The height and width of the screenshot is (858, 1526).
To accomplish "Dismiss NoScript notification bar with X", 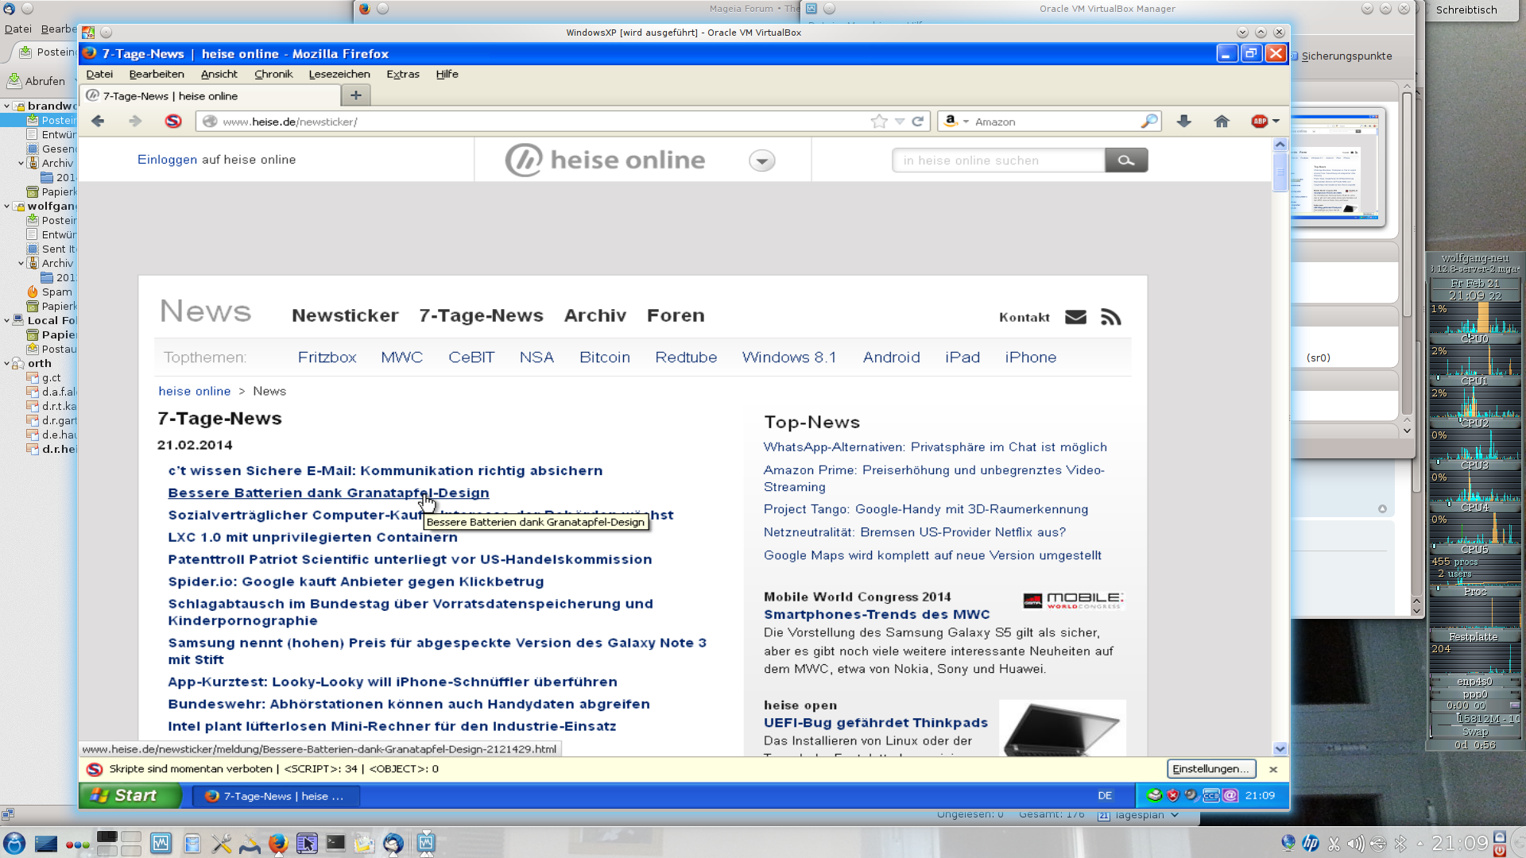I will tap(1273, 769).
